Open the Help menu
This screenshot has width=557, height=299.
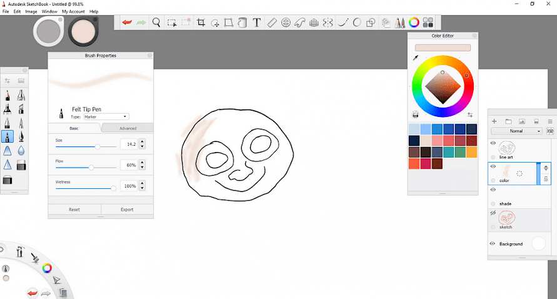pos(94,11)
